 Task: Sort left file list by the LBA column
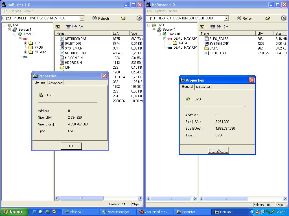[x=120, y=33]
